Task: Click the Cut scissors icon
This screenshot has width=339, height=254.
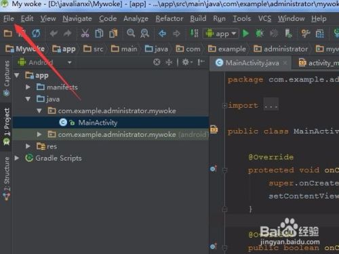Action: tap(85, 33)
